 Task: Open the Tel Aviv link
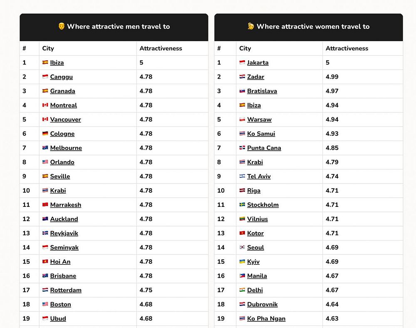[x=259, y=176]
